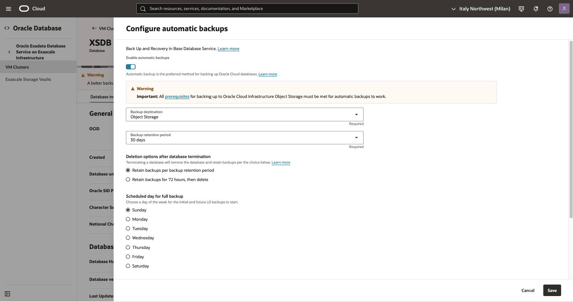Click inside the search resources field
This screenshot has height=302, width=573.
[247, 8]
